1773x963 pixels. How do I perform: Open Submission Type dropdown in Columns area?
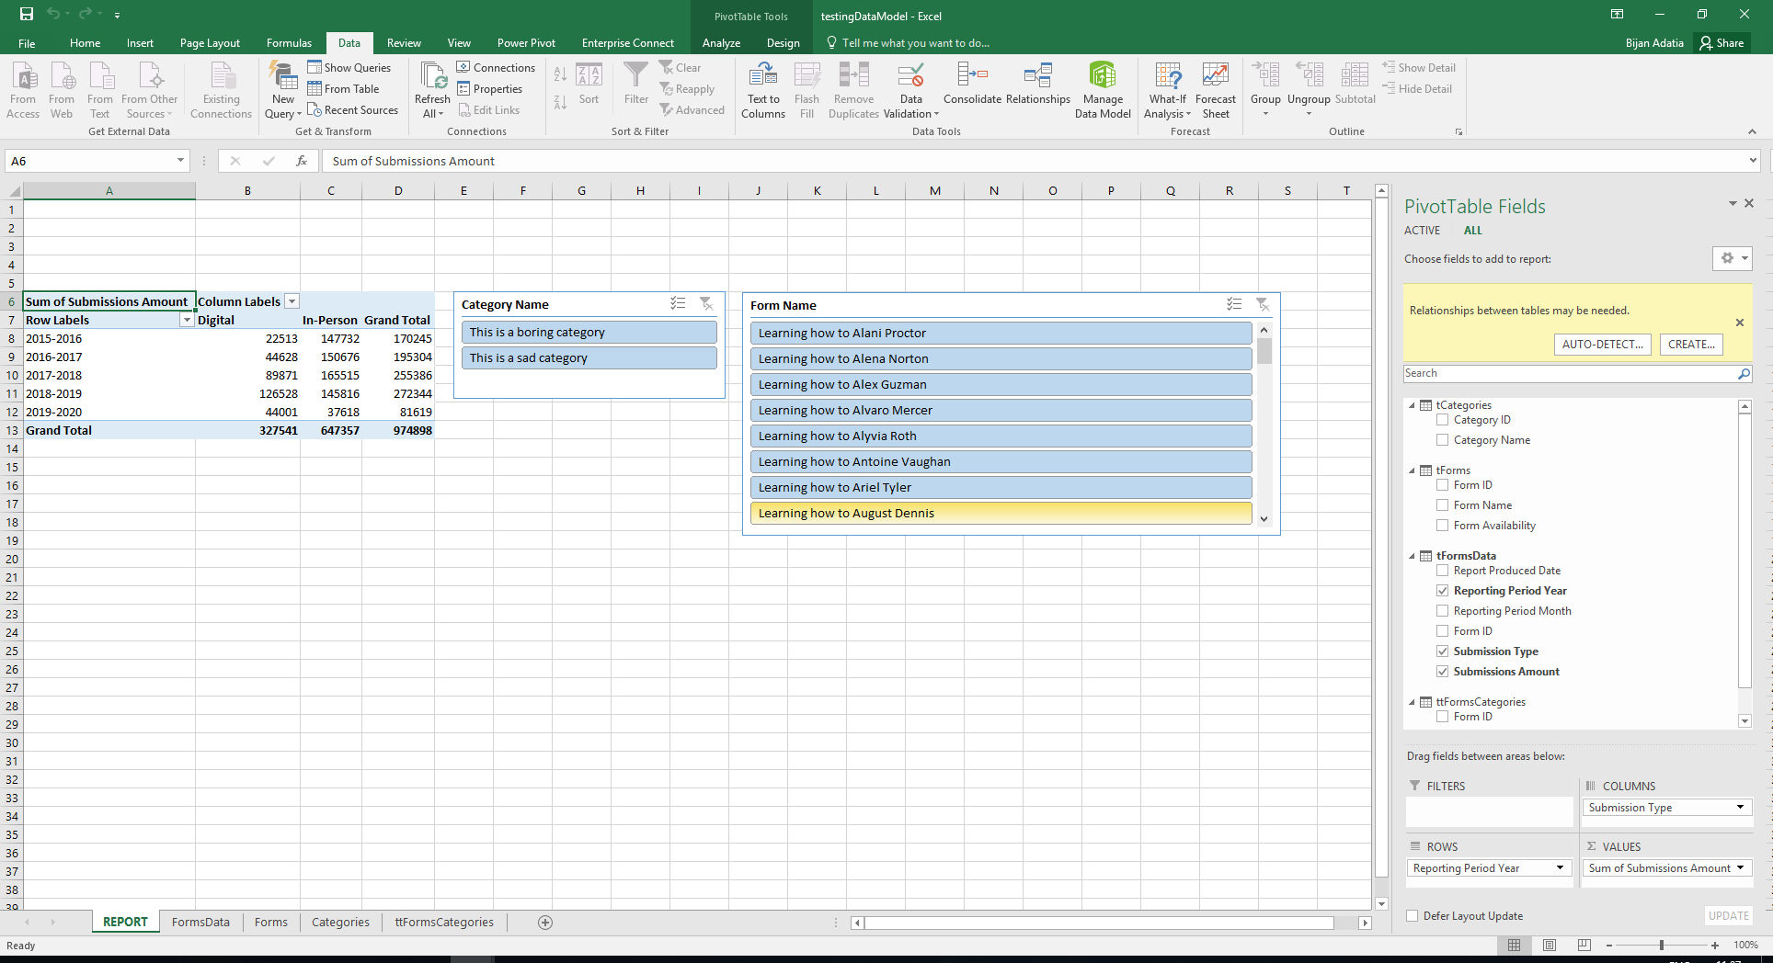(1740, 808)
